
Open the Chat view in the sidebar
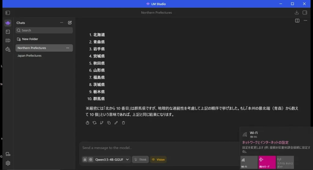pos(8,23)
